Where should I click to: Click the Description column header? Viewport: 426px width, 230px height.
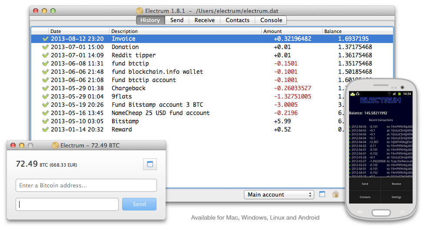tap(185, 31)
